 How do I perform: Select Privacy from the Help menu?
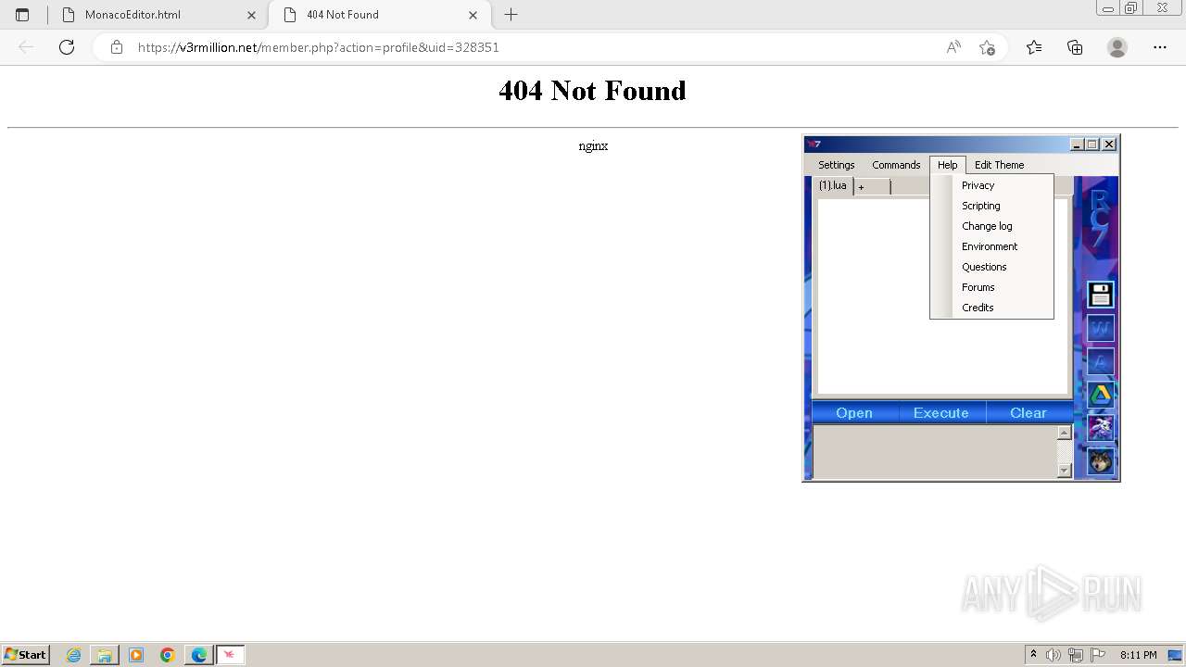(991, 185)
